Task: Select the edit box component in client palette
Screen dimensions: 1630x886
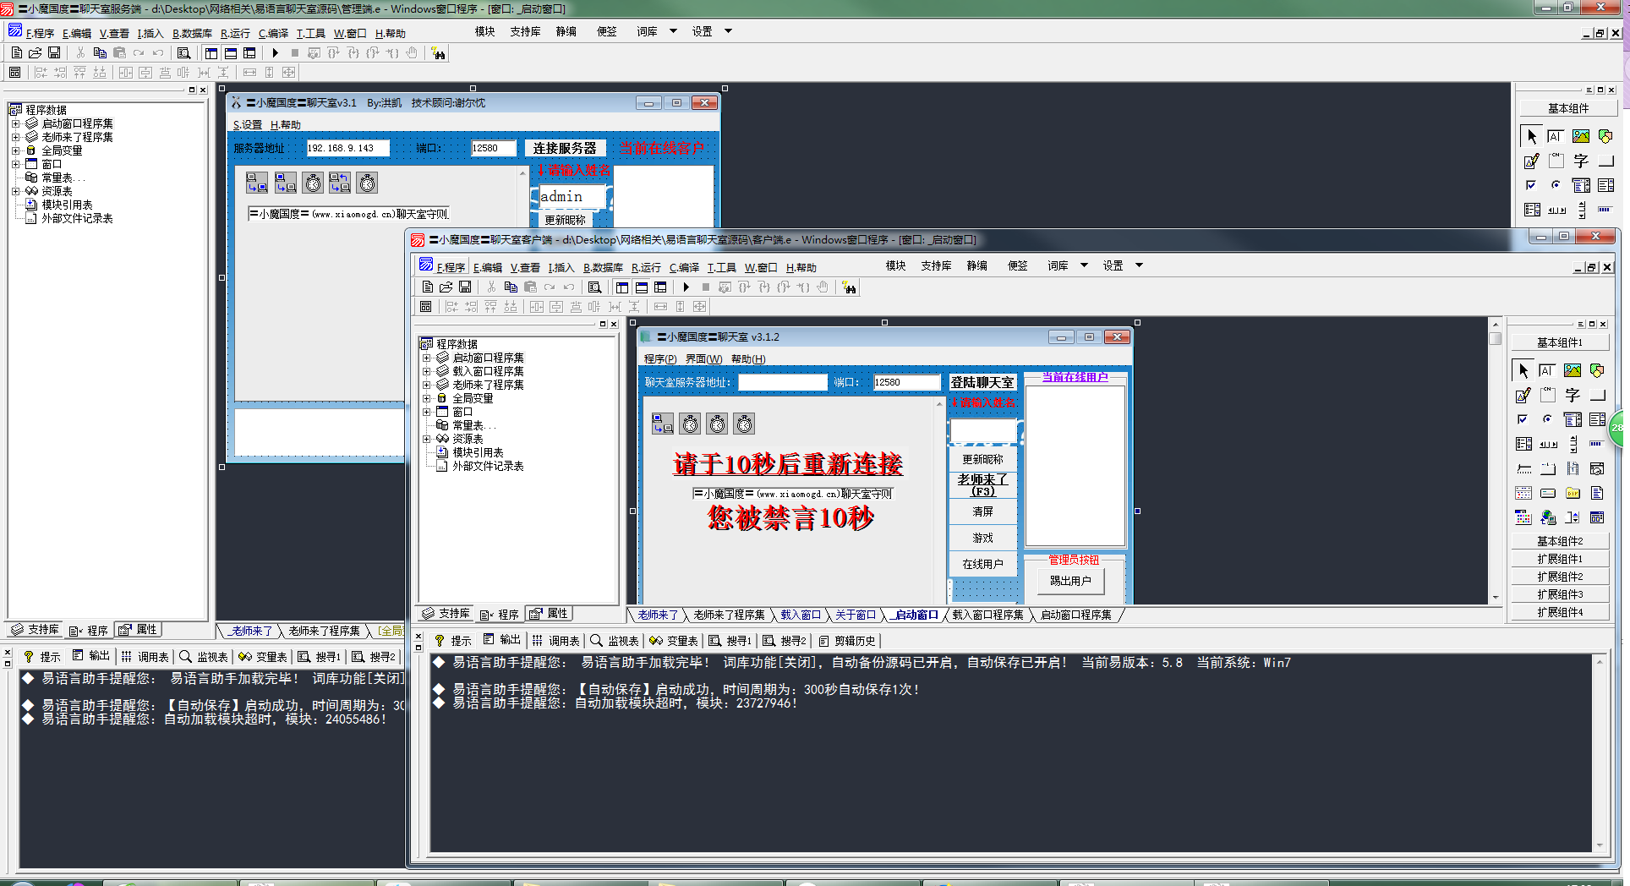Action: click(1547, 370)
